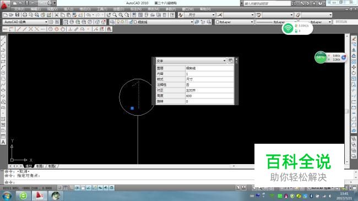Expand the 文字 object type dropdown
This screenshot has height=201, width=358.
point(191,61)
